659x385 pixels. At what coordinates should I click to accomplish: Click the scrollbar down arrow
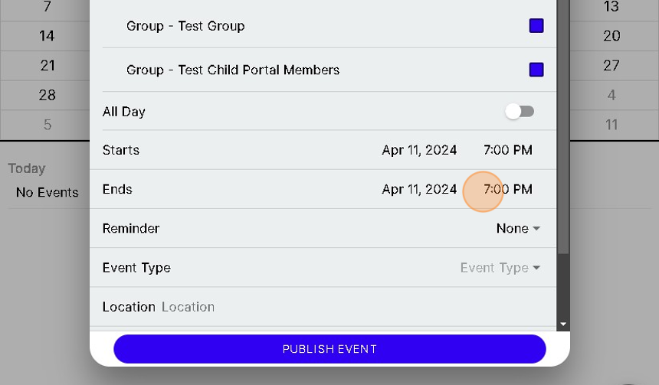click(x=563, y=325)
